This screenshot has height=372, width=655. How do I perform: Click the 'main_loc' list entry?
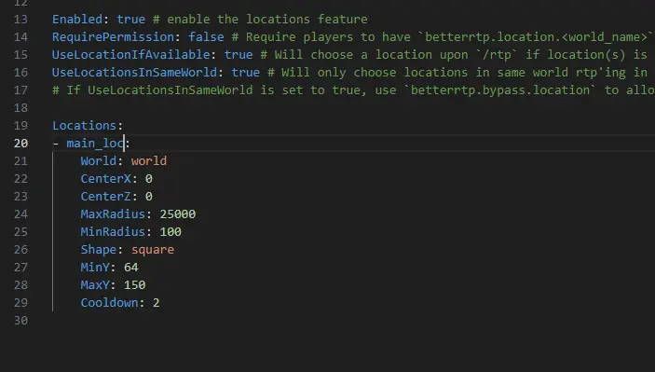[x=95, y=144]
